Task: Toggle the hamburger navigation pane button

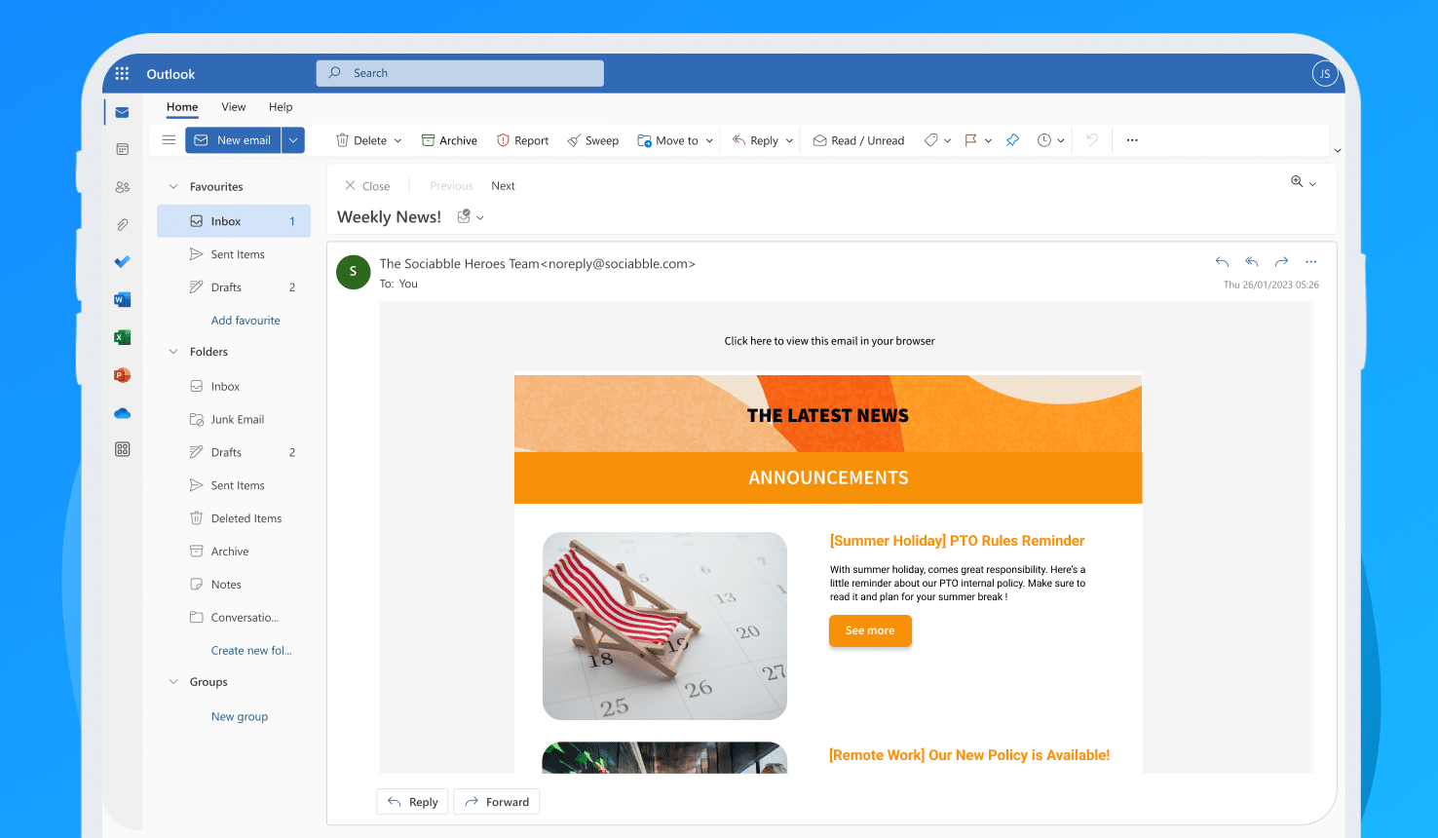Action: (169, 140)
